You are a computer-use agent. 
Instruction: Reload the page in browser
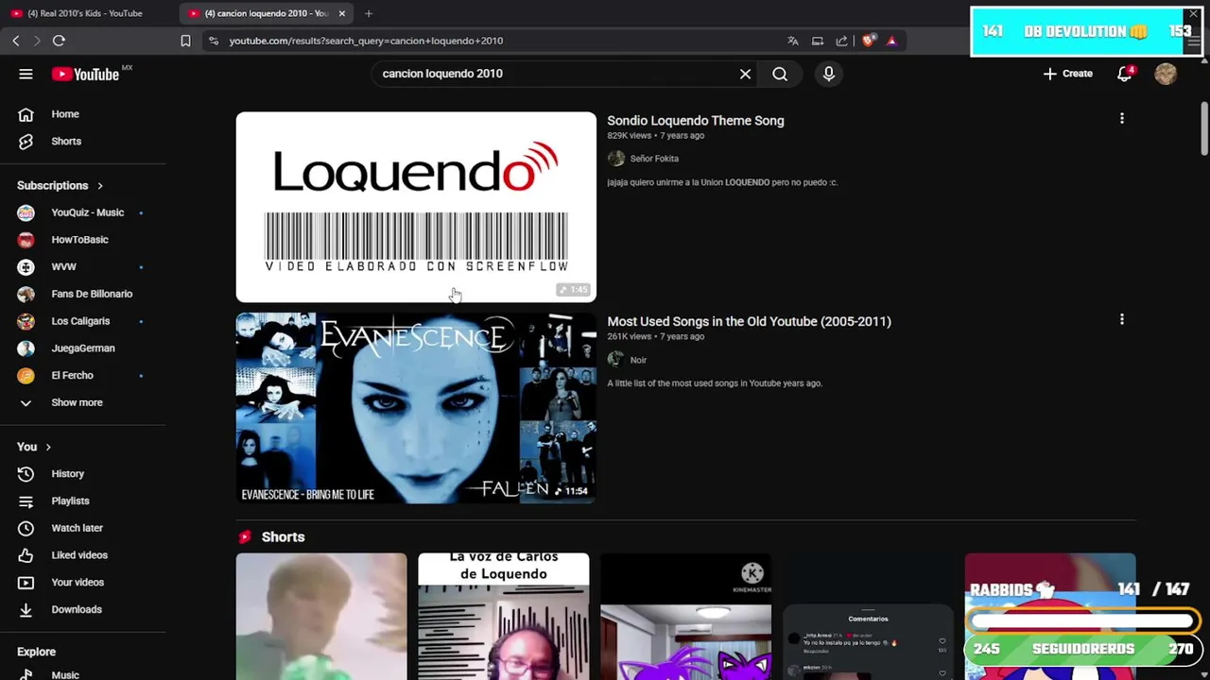(59, 41)
